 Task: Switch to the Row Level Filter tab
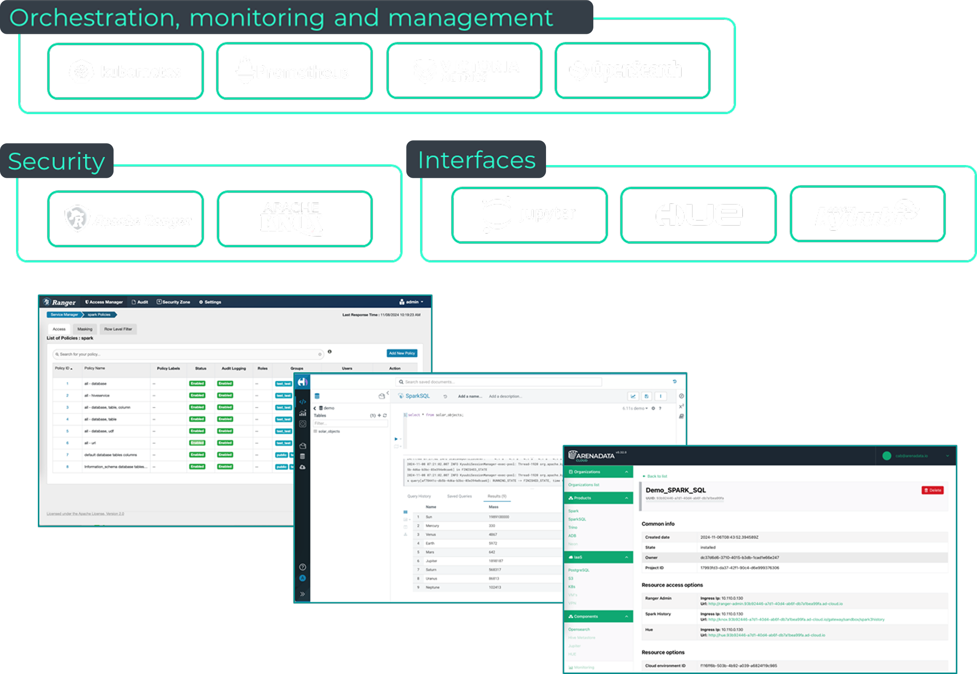pyautogui.click(x=118, y=329)
